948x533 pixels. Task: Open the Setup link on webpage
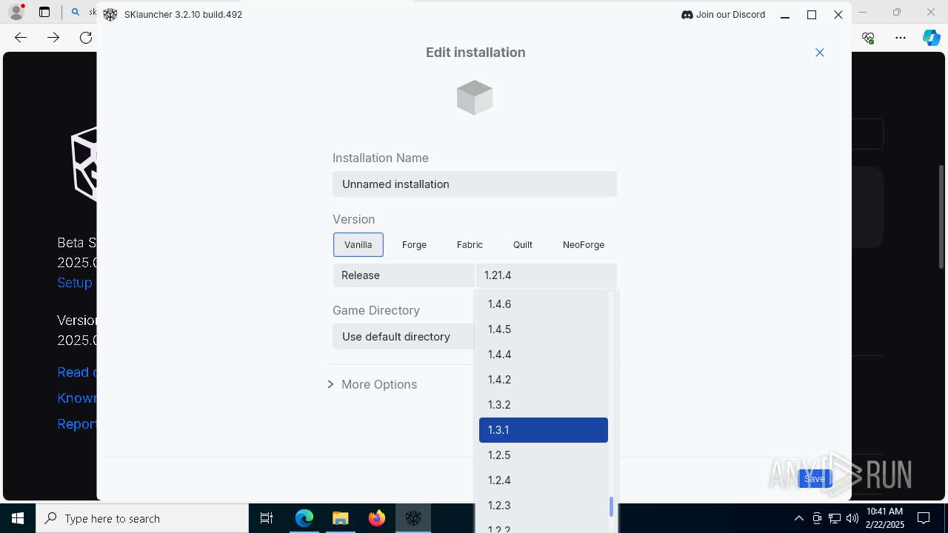[x=75, y=283]
